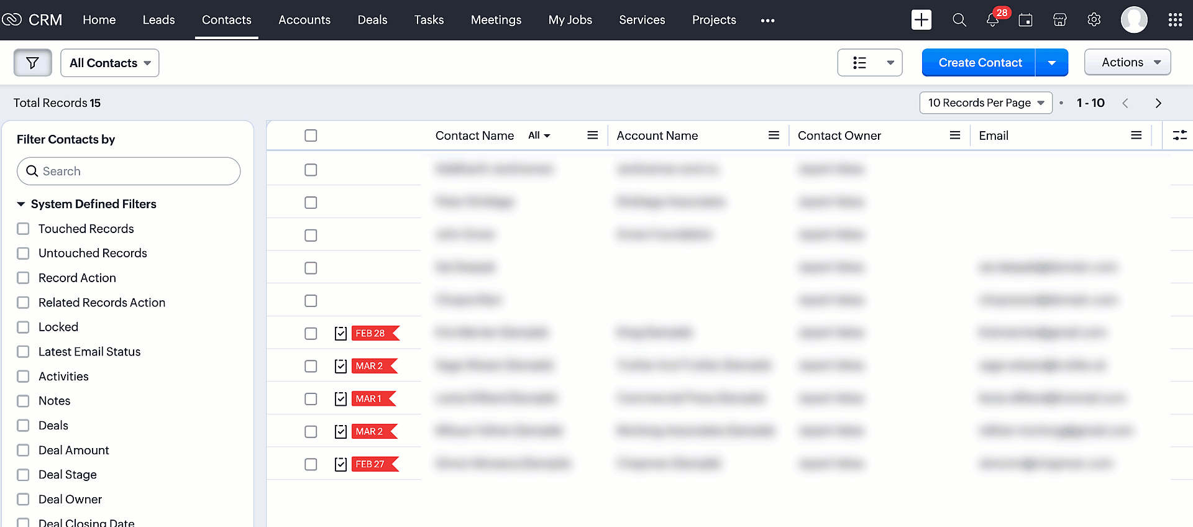Expand the 10 Records Per Page dropdown
The width and height of the screenshot is (1193, 527).
coord(985,103)
